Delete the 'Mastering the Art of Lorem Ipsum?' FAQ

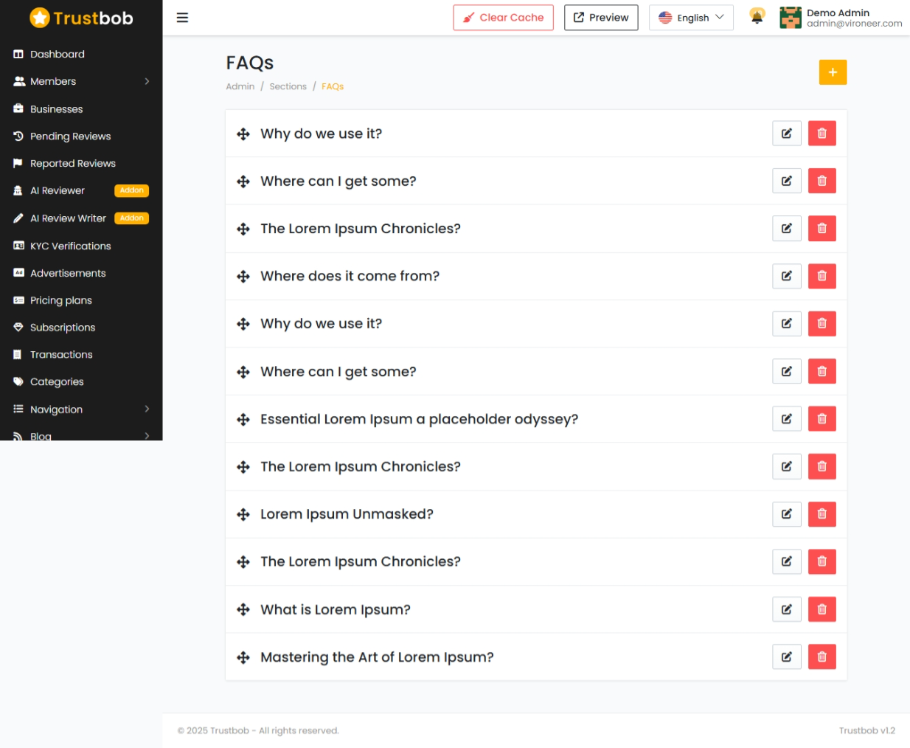click(822, 657)
